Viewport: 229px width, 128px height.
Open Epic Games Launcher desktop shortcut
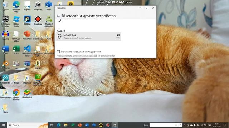point(5,21)
